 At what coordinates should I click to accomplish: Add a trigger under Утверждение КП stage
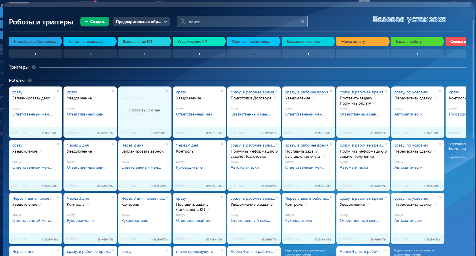point(199,54)
